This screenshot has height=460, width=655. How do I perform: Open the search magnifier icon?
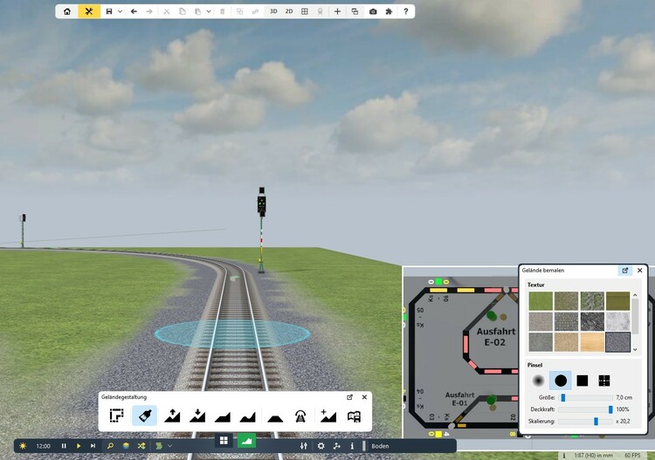coord(110,446)
